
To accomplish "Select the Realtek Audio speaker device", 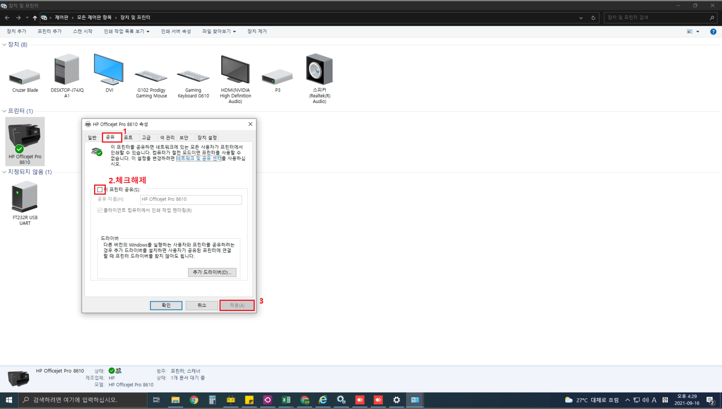I will point(319,69).
